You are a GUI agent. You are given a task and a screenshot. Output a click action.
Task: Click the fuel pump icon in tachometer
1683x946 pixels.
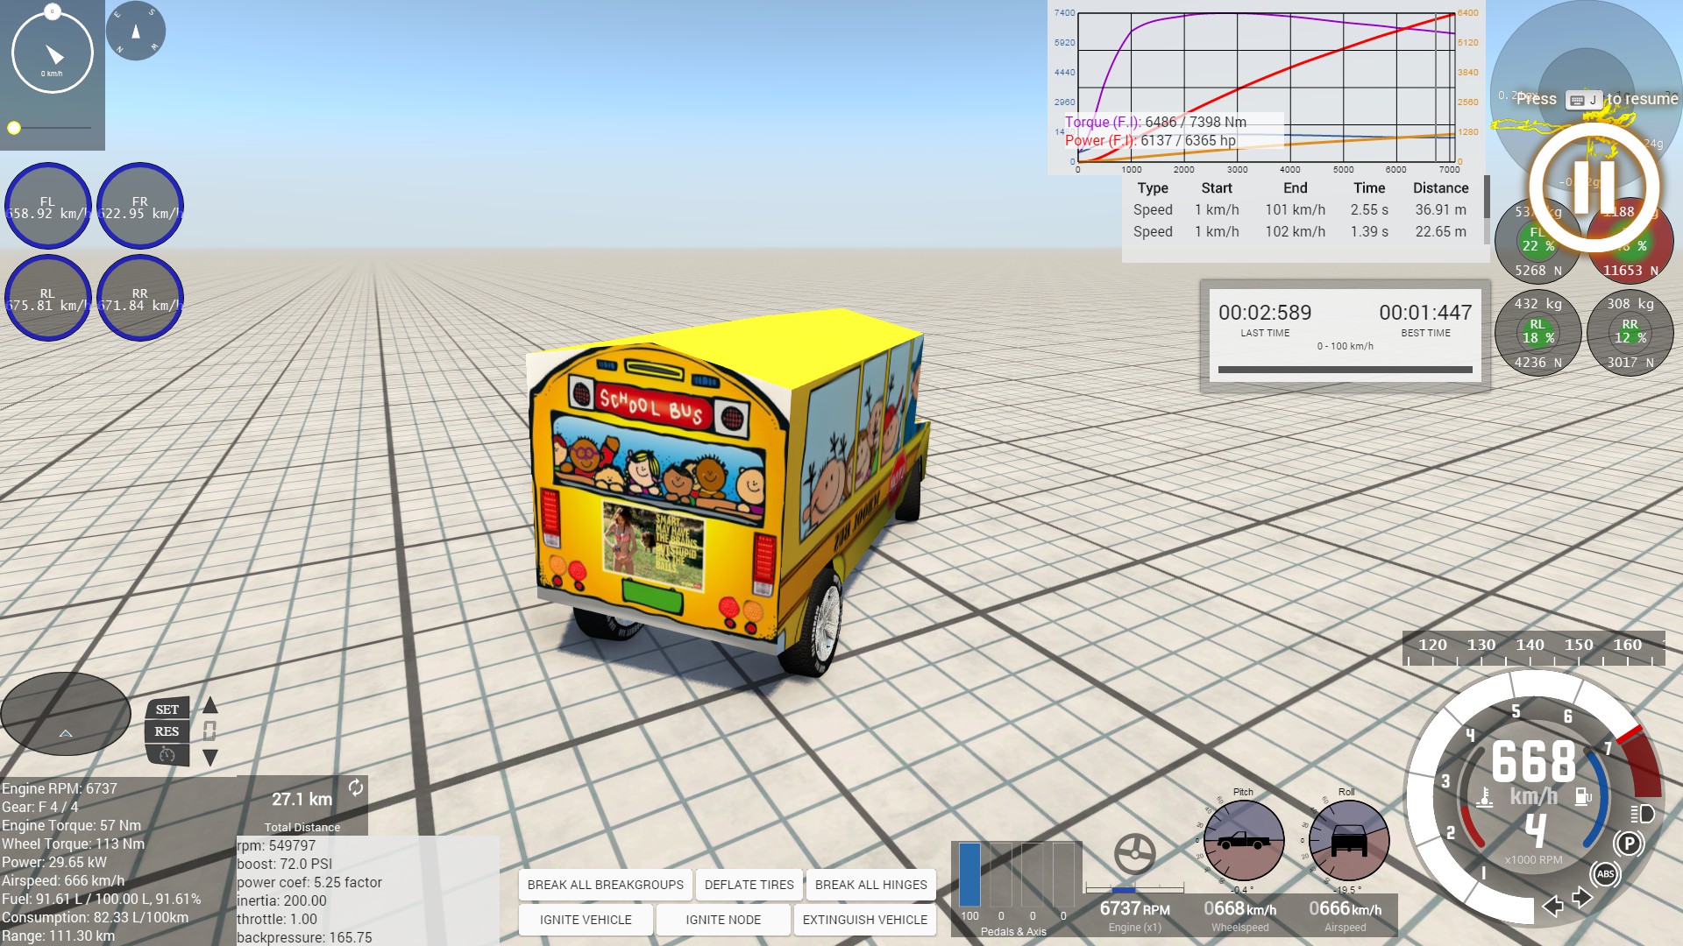click(1583, 797)
